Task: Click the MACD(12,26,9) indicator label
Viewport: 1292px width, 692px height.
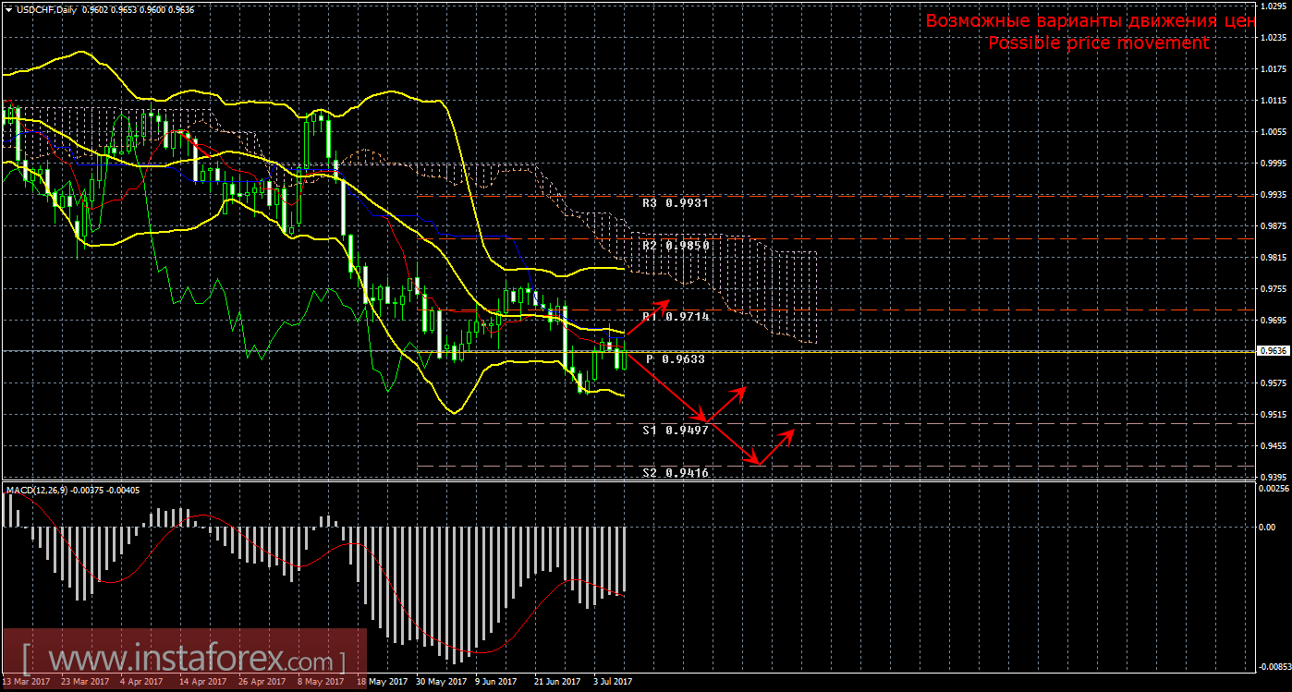Action: 36,489
